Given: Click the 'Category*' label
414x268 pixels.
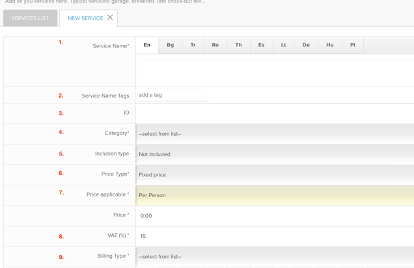Looking at the screenshot, I should [x=117, y=133].
